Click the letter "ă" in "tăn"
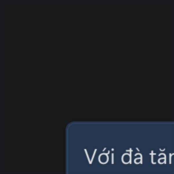 pyautogui.click(x=162, y=156)
